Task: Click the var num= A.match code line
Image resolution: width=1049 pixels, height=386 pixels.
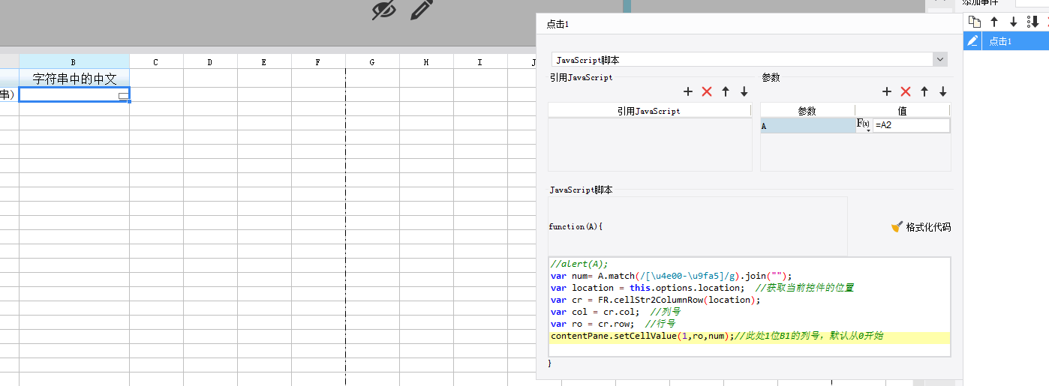Action: point(671,276)
